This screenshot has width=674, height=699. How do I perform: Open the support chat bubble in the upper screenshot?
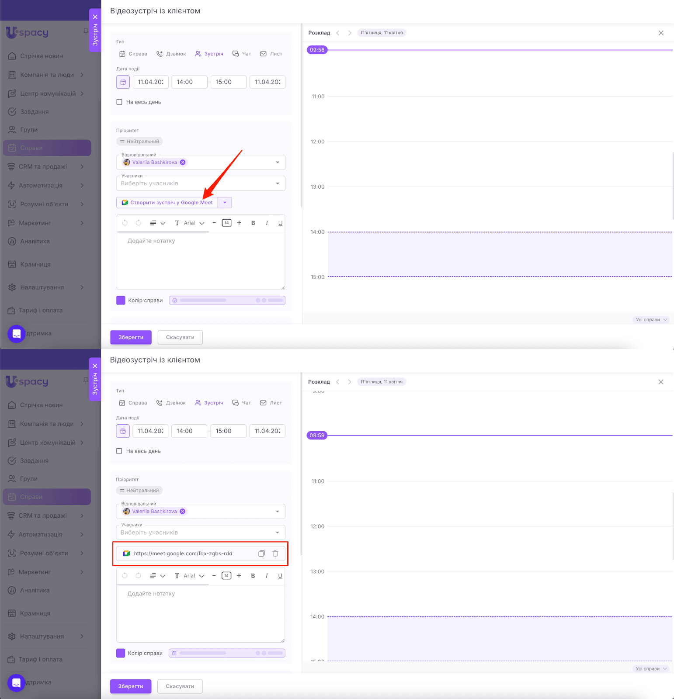17,334
